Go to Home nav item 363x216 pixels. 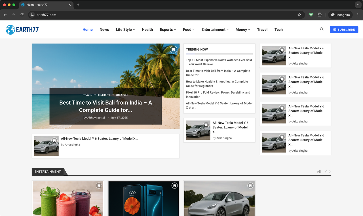click(88, 29)
